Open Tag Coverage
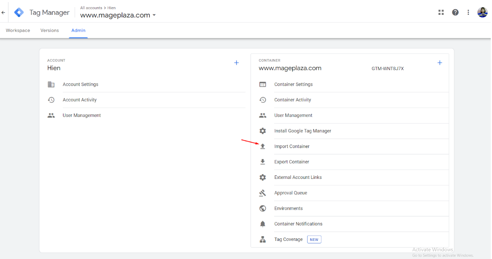Image resolution: width=492 pixels, height=259 pixels. 288,239
